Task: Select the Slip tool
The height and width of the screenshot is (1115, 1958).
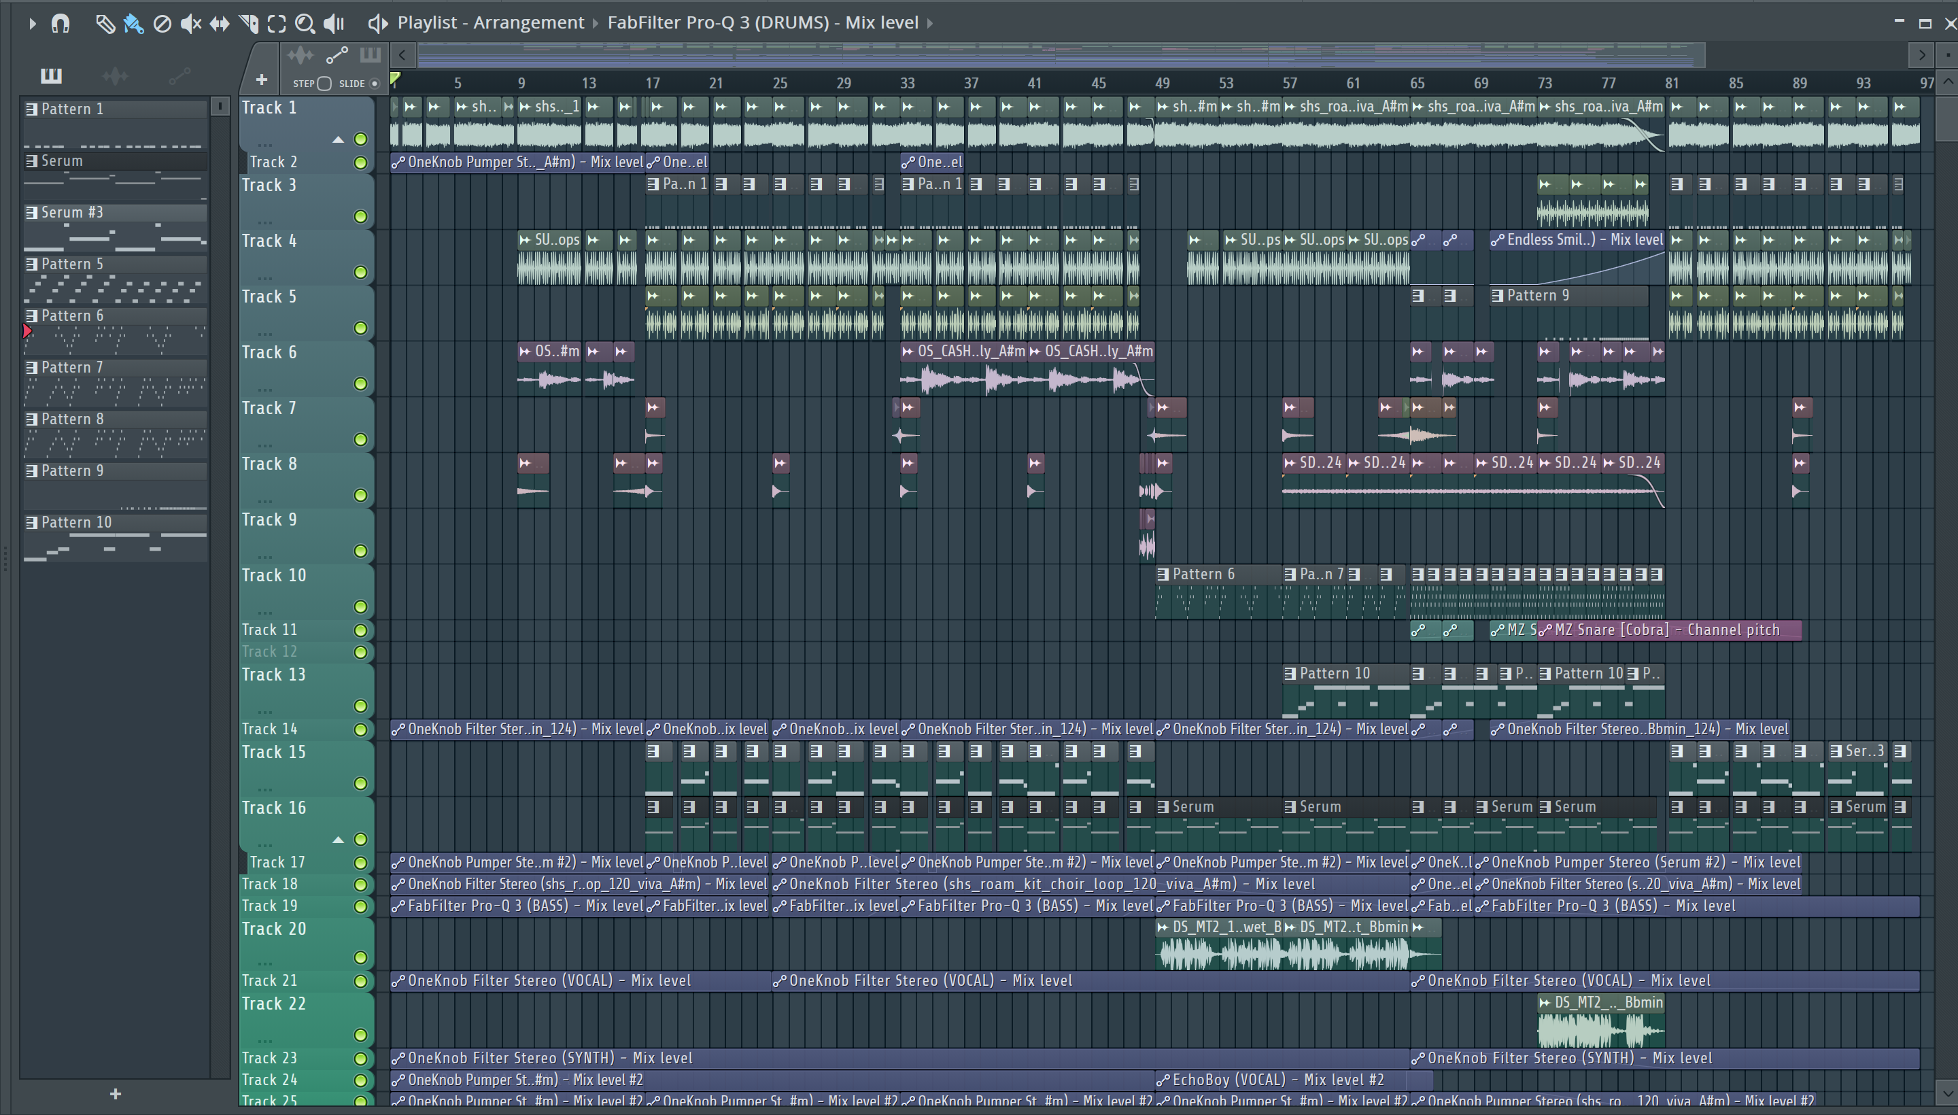Action: [220, 23]
